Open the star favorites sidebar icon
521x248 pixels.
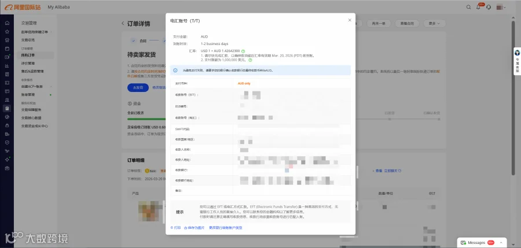(7, 32)
